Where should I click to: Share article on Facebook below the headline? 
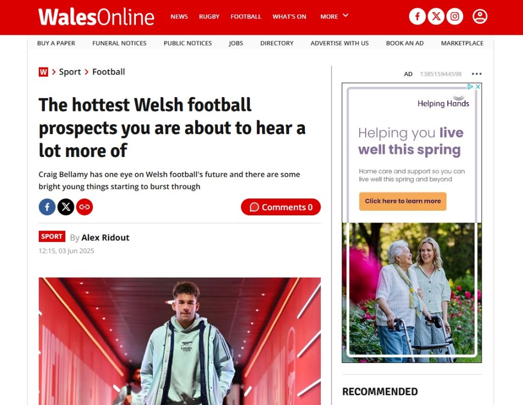pyautogui.click(x=47, y=207)
